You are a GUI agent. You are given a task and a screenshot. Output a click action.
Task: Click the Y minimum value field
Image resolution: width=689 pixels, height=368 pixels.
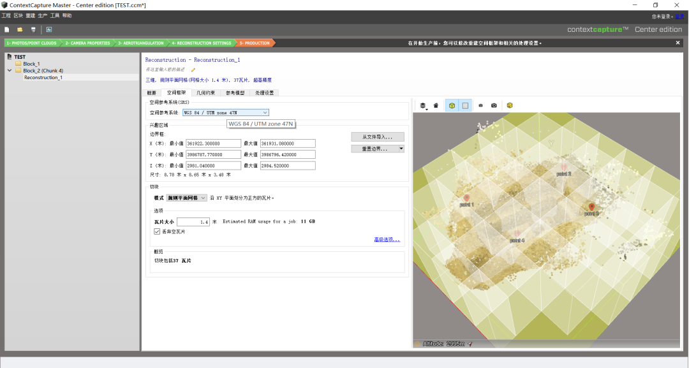click(x=213, y=154)
